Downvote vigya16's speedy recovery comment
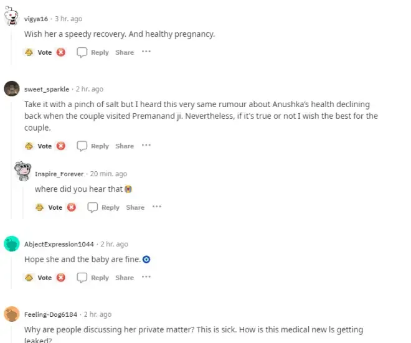The width and height of the screenshot is (411, 343). point(61,52)
